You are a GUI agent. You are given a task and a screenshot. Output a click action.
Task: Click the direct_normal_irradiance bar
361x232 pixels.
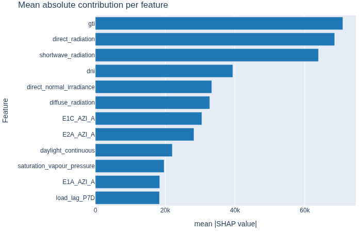tap(154, 87)
